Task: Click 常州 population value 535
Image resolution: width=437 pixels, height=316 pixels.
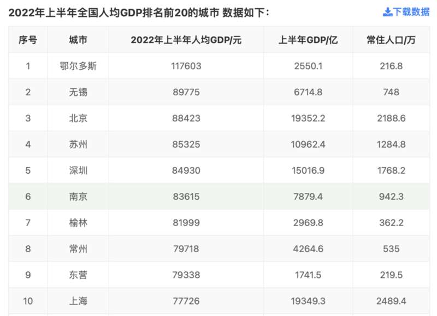Action: click(391, 249)
